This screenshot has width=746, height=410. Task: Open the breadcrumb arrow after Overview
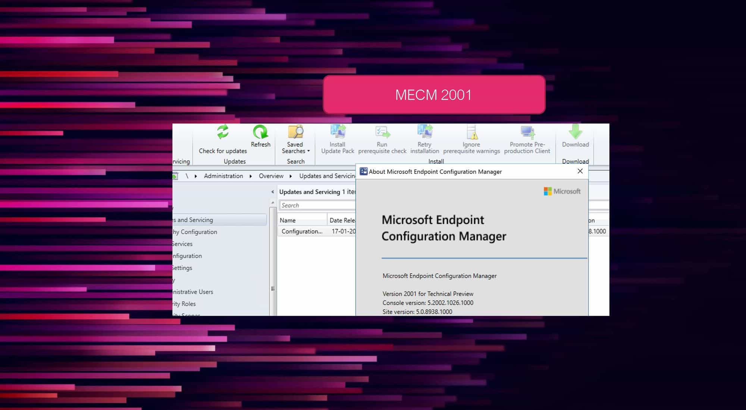(291, 176)
